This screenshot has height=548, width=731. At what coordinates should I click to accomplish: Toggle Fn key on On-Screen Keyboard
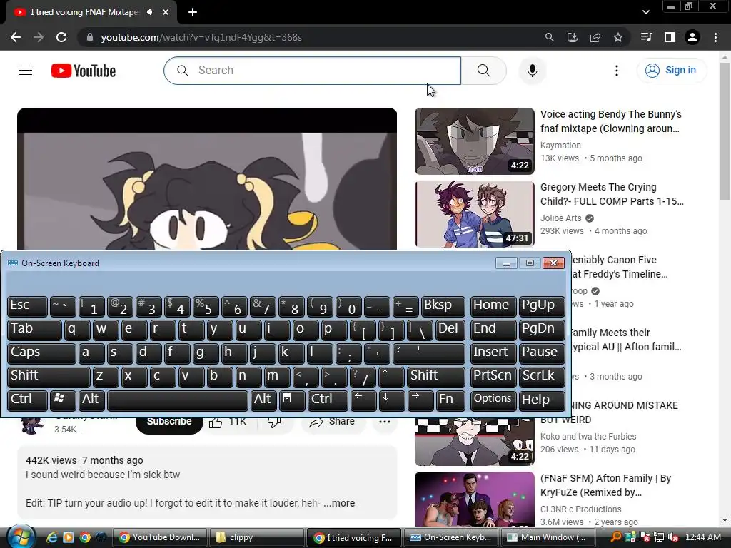450,400
